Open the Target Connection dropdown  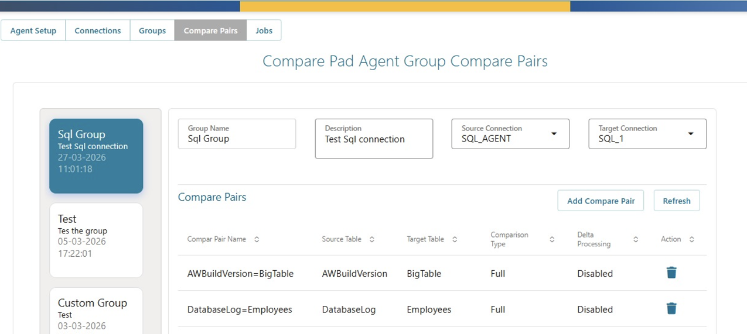(647, 134)
